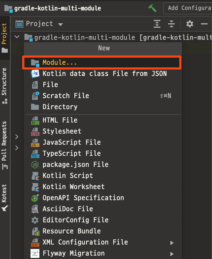The width and height of the screenshot is (212, 259).
Task: Choose Kotlin data class File from JSON
Action: (x=103, y=73)
